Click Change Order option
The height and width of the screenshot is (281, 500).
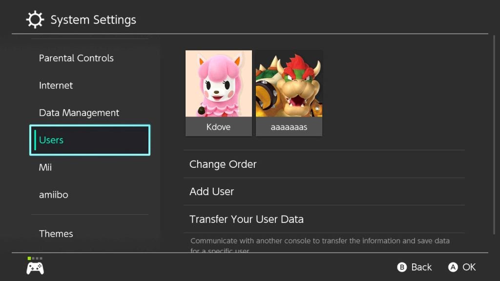[x=223, y=164]
